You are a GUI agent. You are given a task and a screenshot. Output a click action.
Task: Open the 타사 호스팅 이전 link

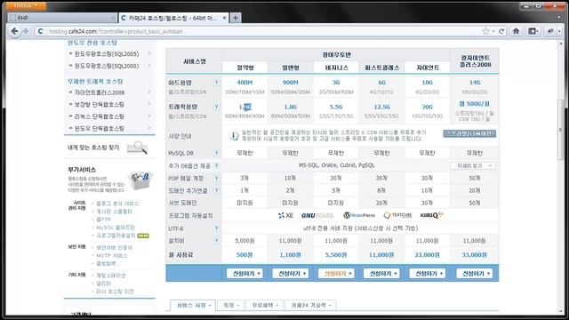115,292
